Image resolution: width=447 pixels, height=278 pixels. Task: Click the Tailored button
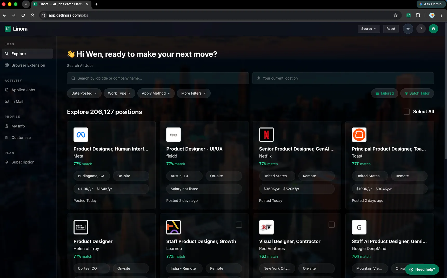(385, 93)
